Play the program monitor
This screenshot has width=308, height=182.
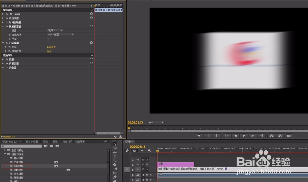pyautogui.click(x=244, y=136)
